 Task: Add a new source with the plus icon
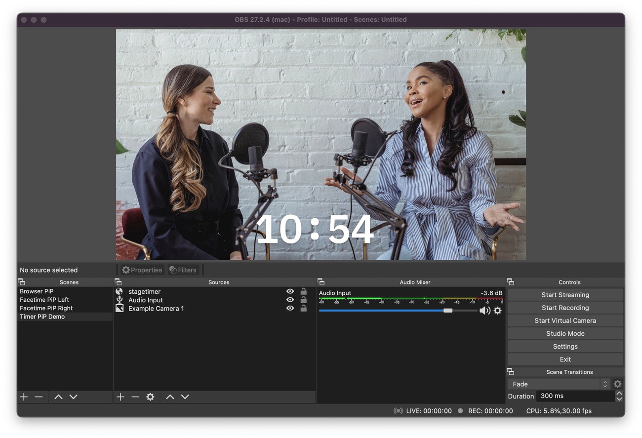[121, 397]
